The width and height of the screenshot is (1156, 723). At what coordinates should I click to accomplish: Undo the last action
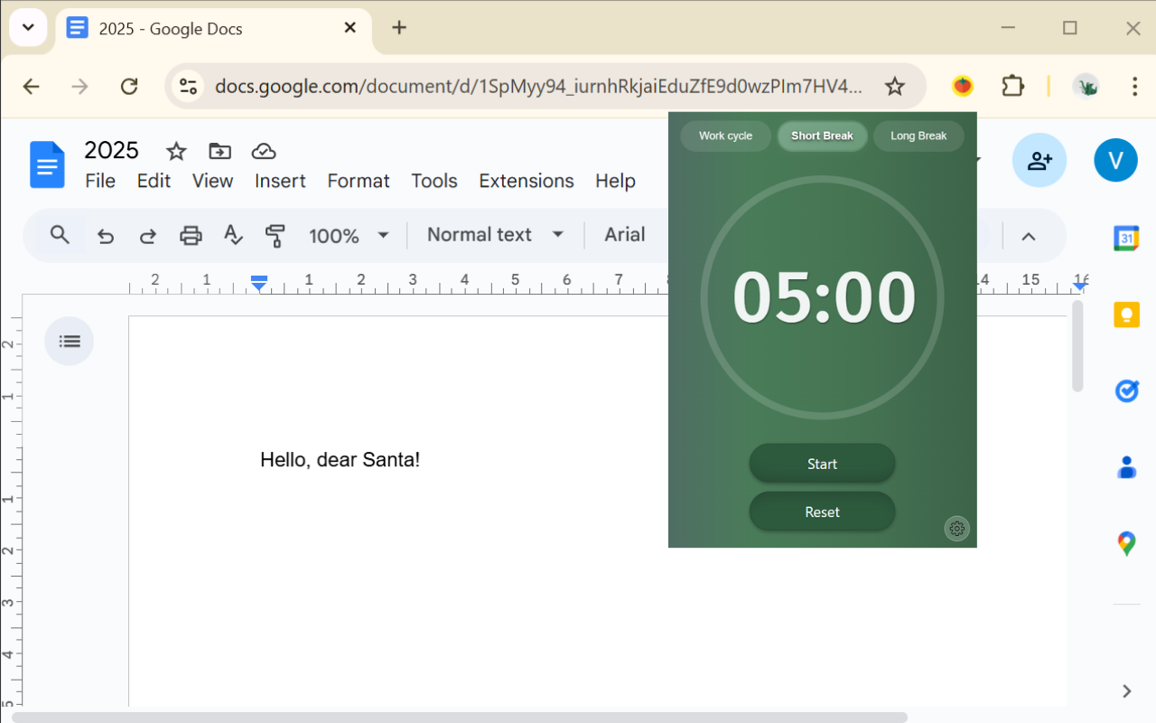[106, 236]
